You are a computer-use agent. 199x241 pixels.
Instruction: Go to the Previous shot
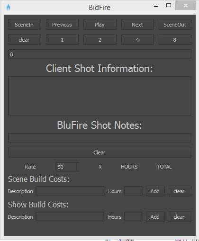[x=62, y=25]
